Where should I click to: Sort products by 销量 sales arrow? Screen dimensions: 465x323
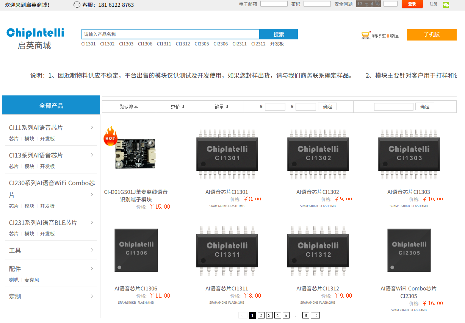[x=227, y=107]
